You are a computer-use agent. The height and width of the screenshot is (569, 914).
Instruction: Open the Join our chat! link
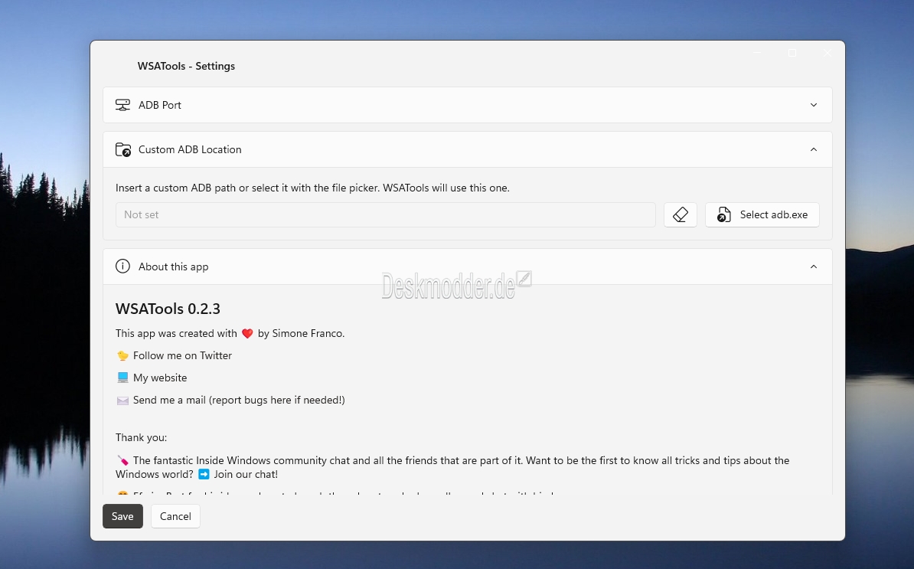click(246, 475)
